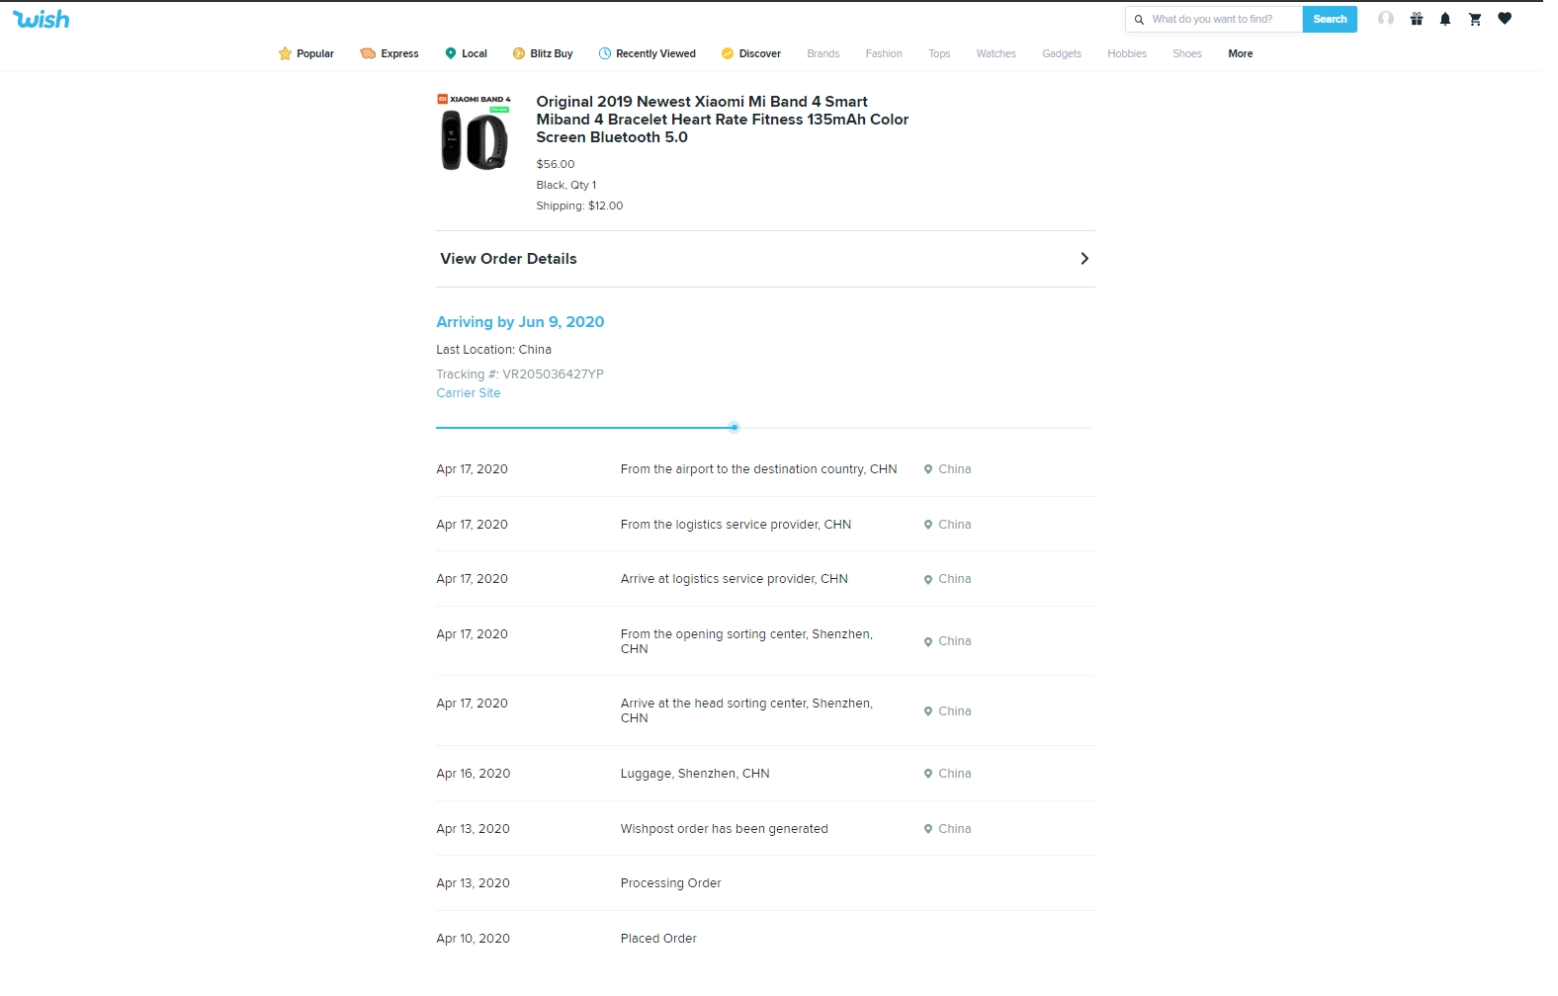1558x996 pixels.
Task: Open the Local tab
Action: (x=466, y=53)
